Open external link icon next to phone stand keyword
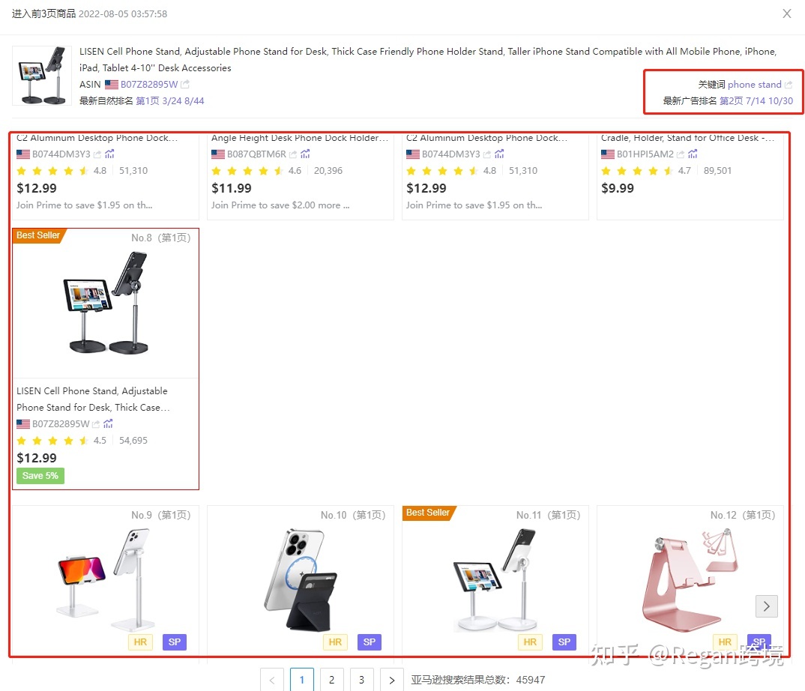Screen dimensions: 805x691 [789, 84]
